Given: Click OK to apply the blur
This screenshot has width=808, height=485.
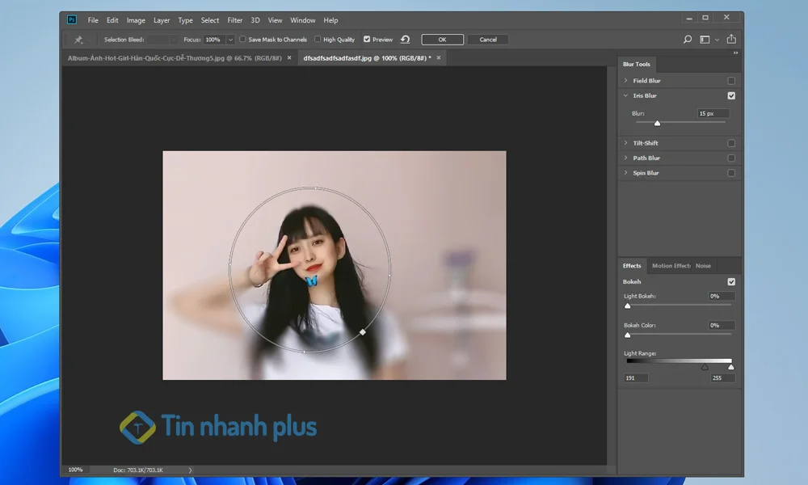Looking at the screenshot, I should pos(442,39).
